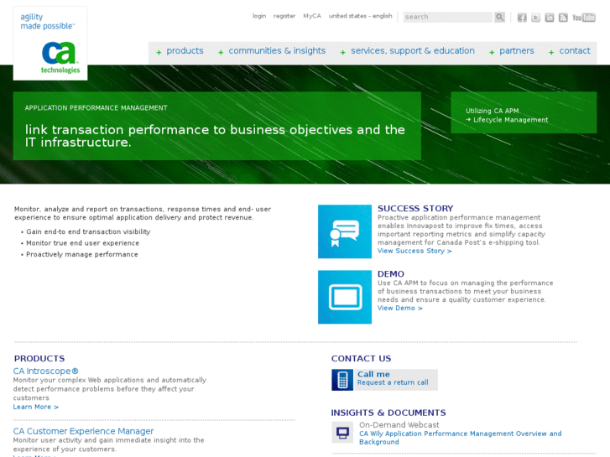The image size is (610, 457).
Task: Click the search magnifier button
Action: 499,17
